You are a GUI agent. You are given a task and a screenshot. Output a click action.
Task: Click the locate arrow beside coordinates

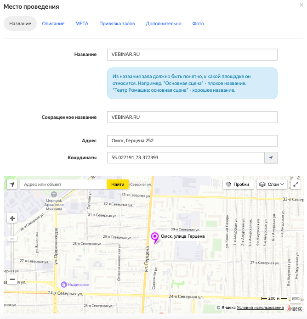(271, 158)
